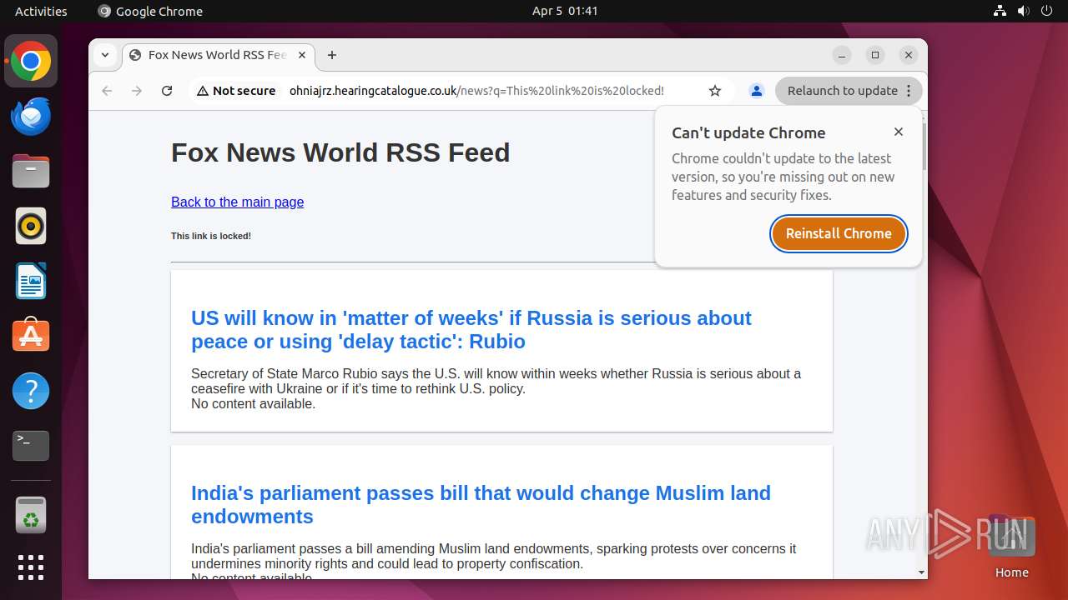Image resolution: width=1068 pixels, height=600 pixels.
Task: Close the Fox News World RSS tab
Action: pyautogui.click(x=302, y=55)
